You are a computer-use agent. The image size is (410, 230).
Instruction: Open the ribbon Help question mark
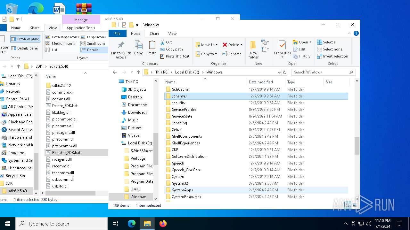click(356, 33)
